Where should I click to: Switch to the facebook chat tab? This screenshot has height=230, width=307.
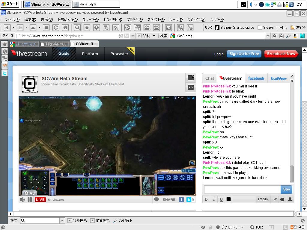pos(256,78)
